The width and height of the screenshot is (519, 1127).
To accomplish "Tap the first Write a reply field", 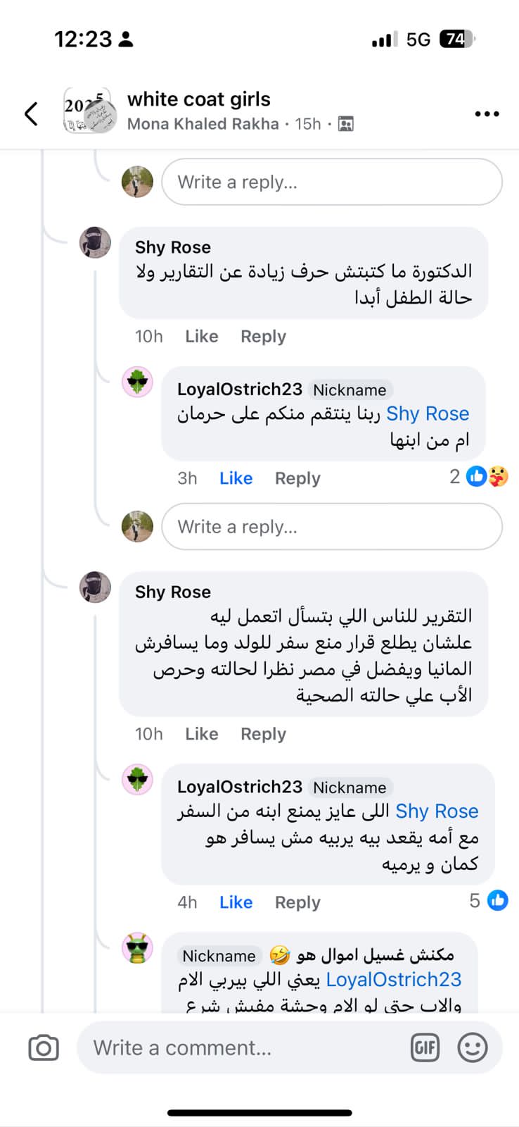I will click(x=331, y=182).
